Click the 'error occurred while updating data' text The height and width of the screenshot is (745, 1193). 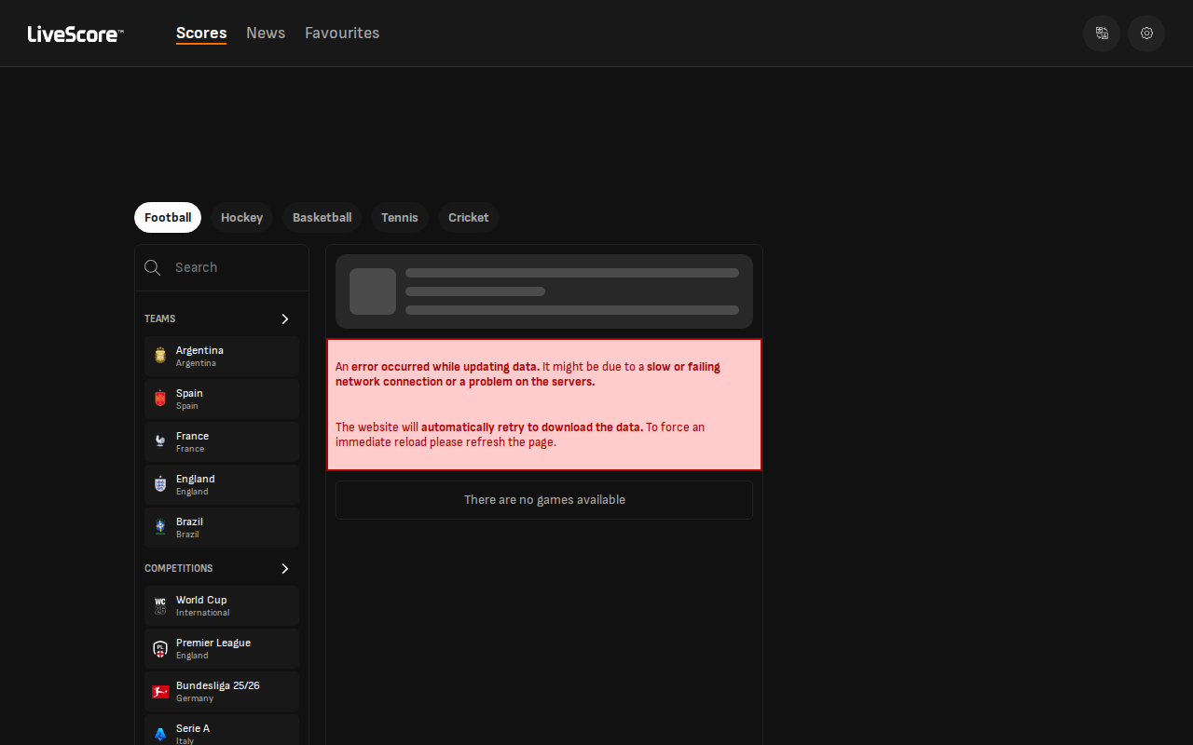446,367
